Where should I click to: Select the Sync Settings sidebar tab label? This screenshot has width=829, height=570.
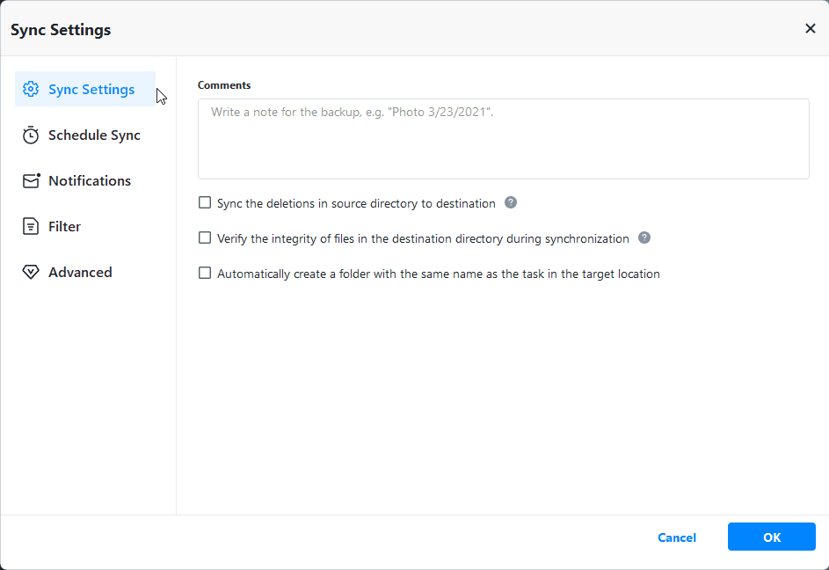point(91,90)
